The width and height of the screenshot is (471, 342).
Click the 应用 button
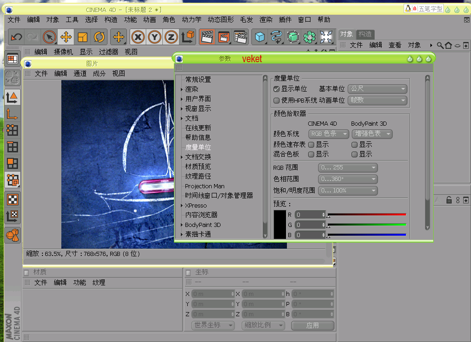point(312,325)
